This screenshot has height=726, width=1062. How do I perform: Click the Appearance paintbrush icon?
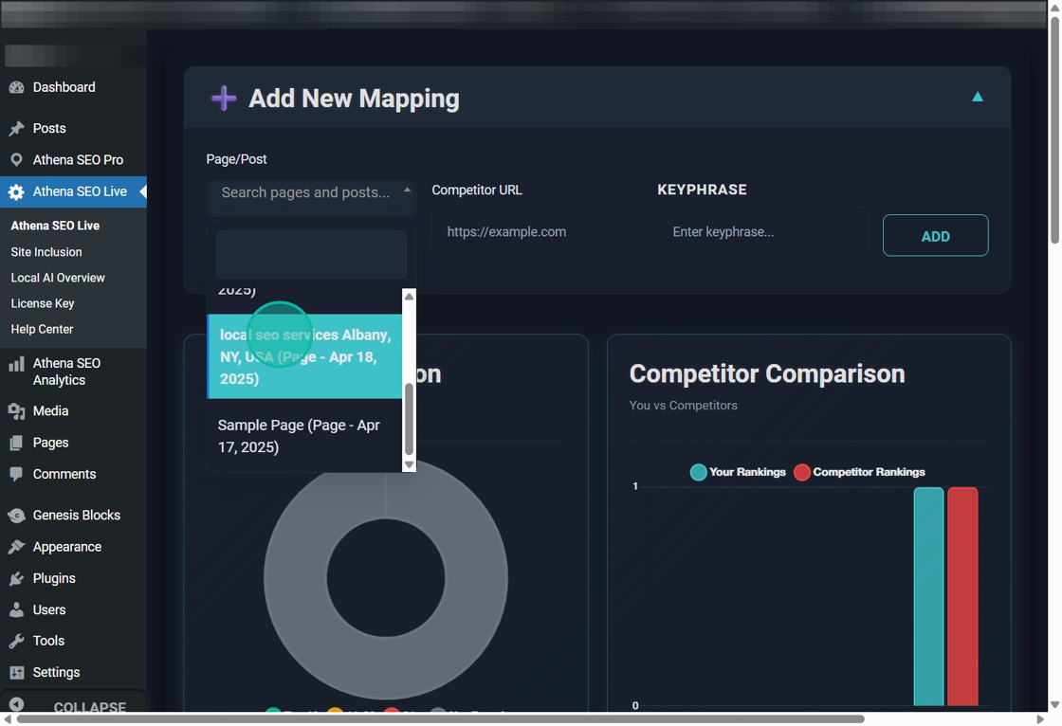16,547
